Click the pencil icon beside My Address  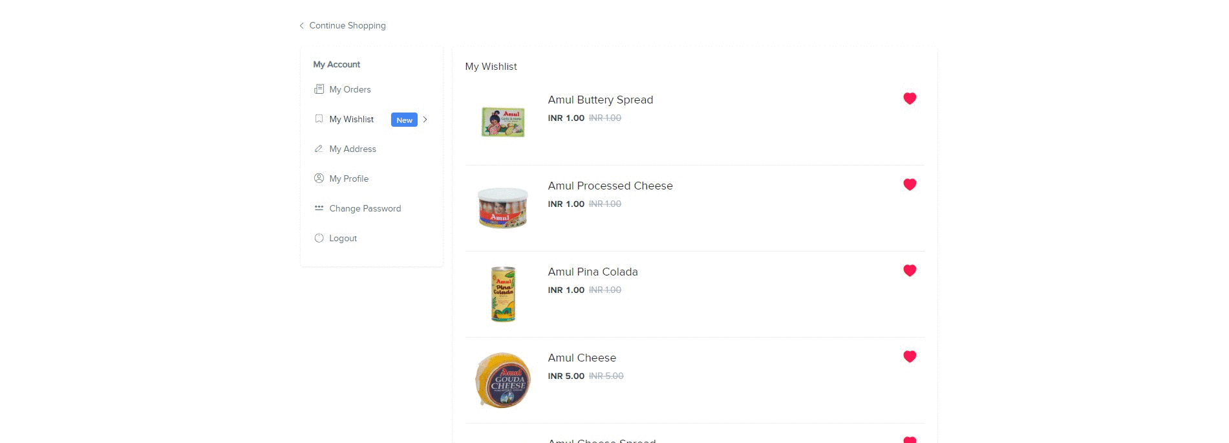[x=319, y=149]
